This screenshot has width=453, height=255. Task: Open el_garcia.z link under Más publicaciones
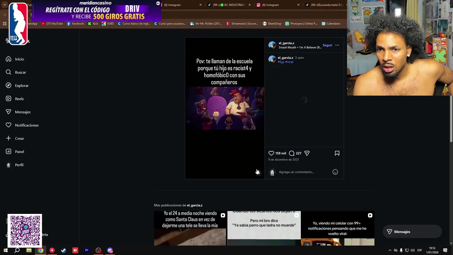tap(195, 205)
